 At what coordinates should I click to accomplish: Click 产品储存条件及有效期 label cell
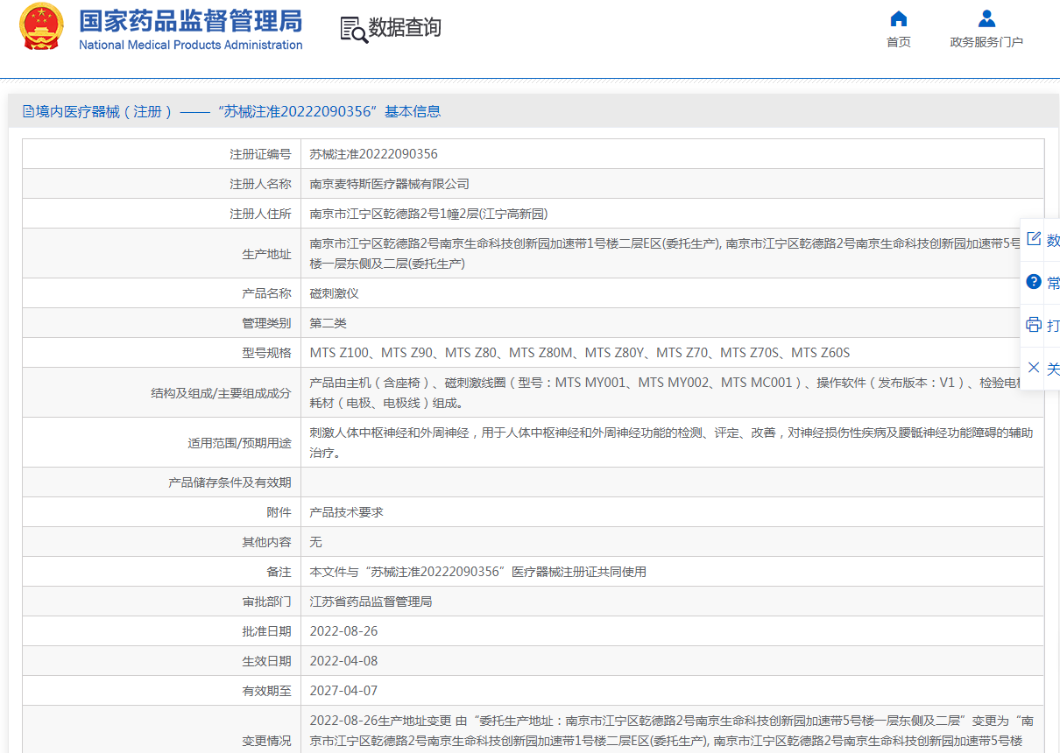pyautogui.click(x=162, y=482)
